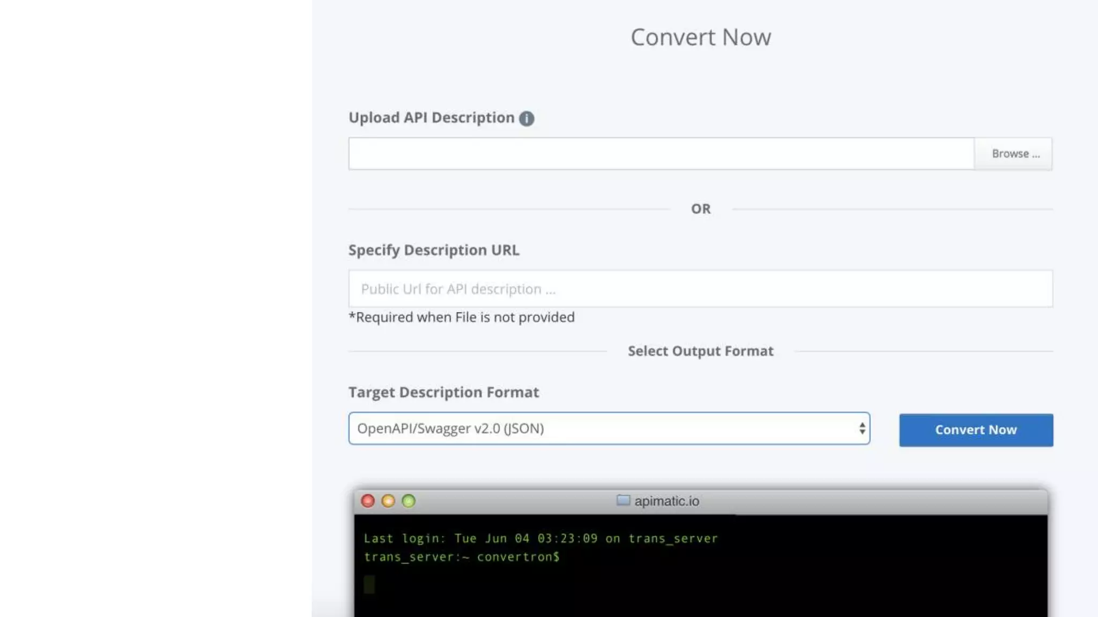Click the green dot on terminal window
The width and height of the screenshot is (1098, 617).
[x=409, y=501]
